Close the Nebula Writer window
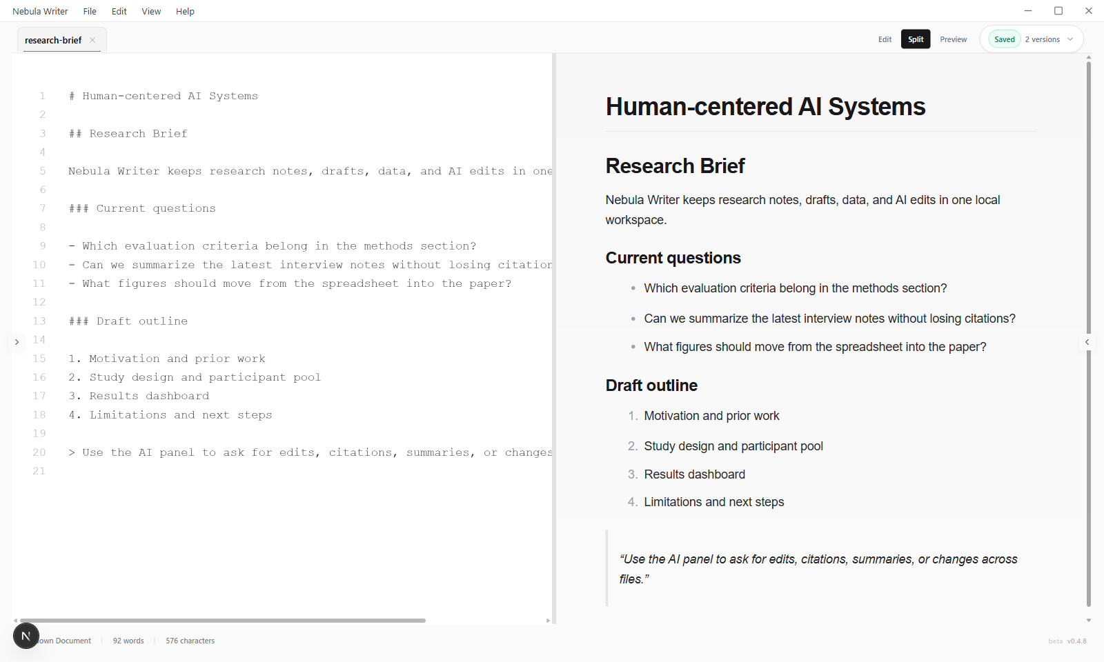 pos(1089,11)
